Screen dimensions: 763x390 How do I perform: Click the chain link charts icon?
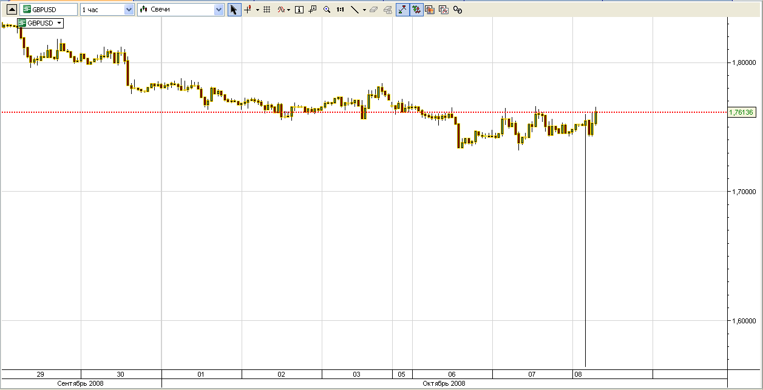[458, 10]
